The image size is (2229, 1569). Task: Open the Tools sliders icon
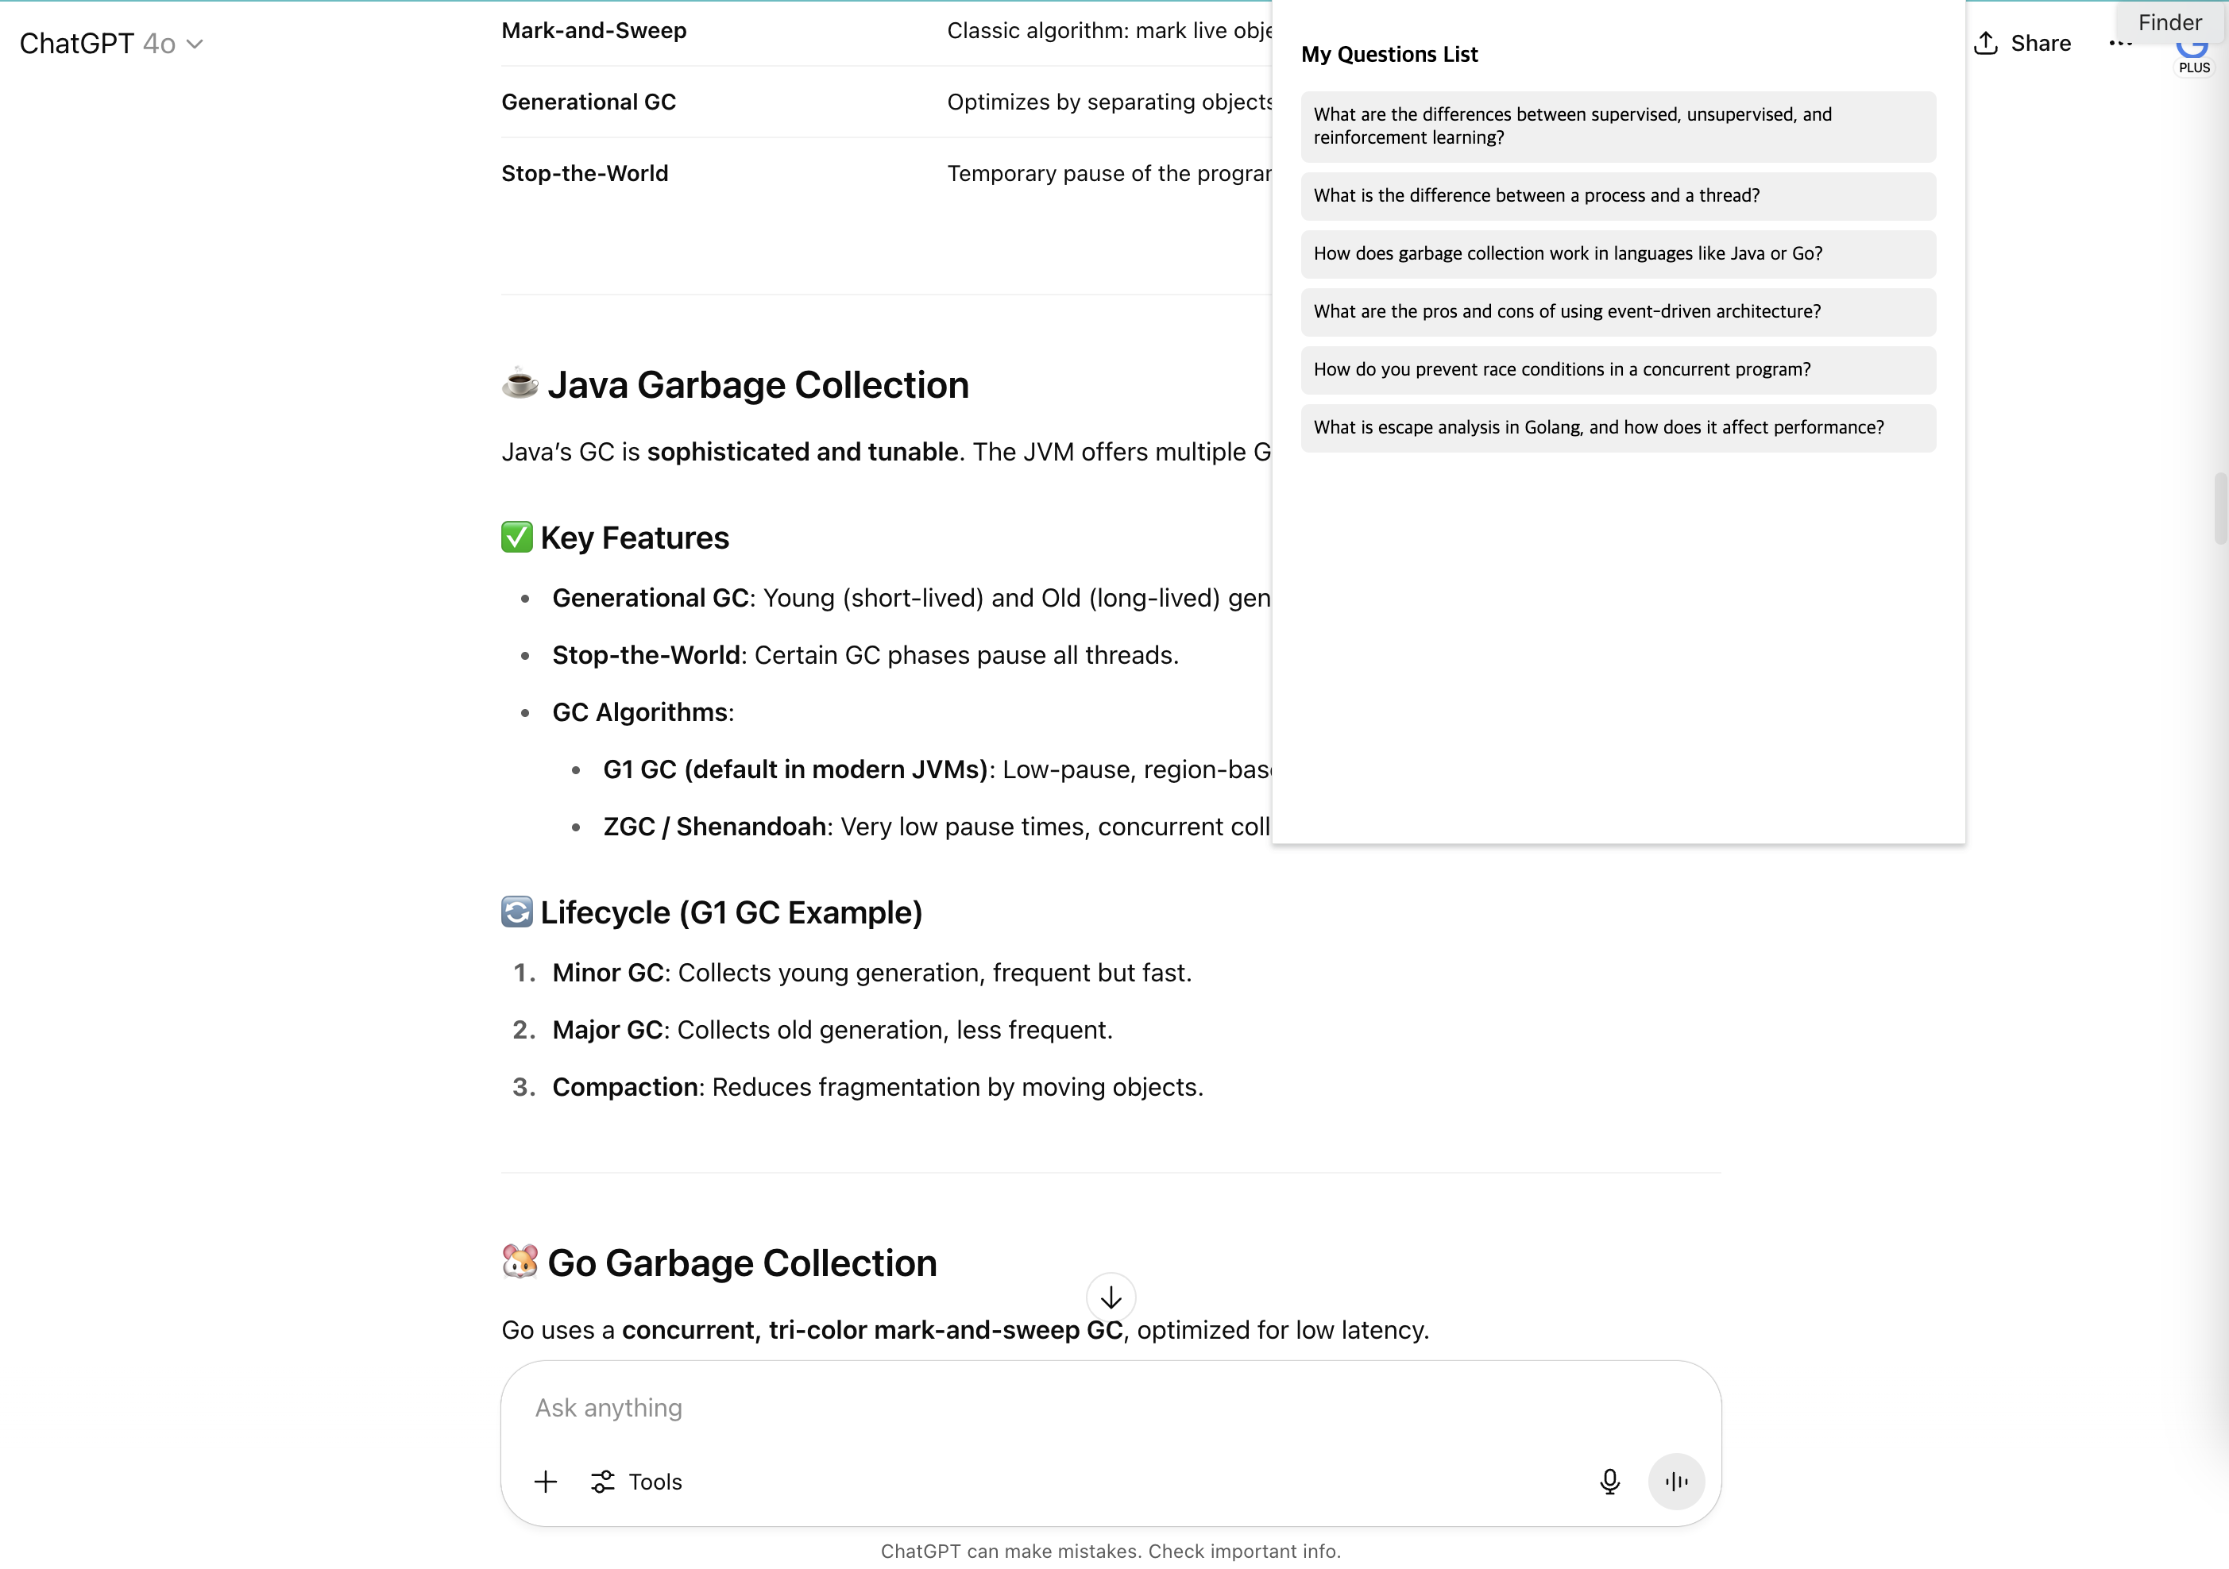(x=603, y=1482)
